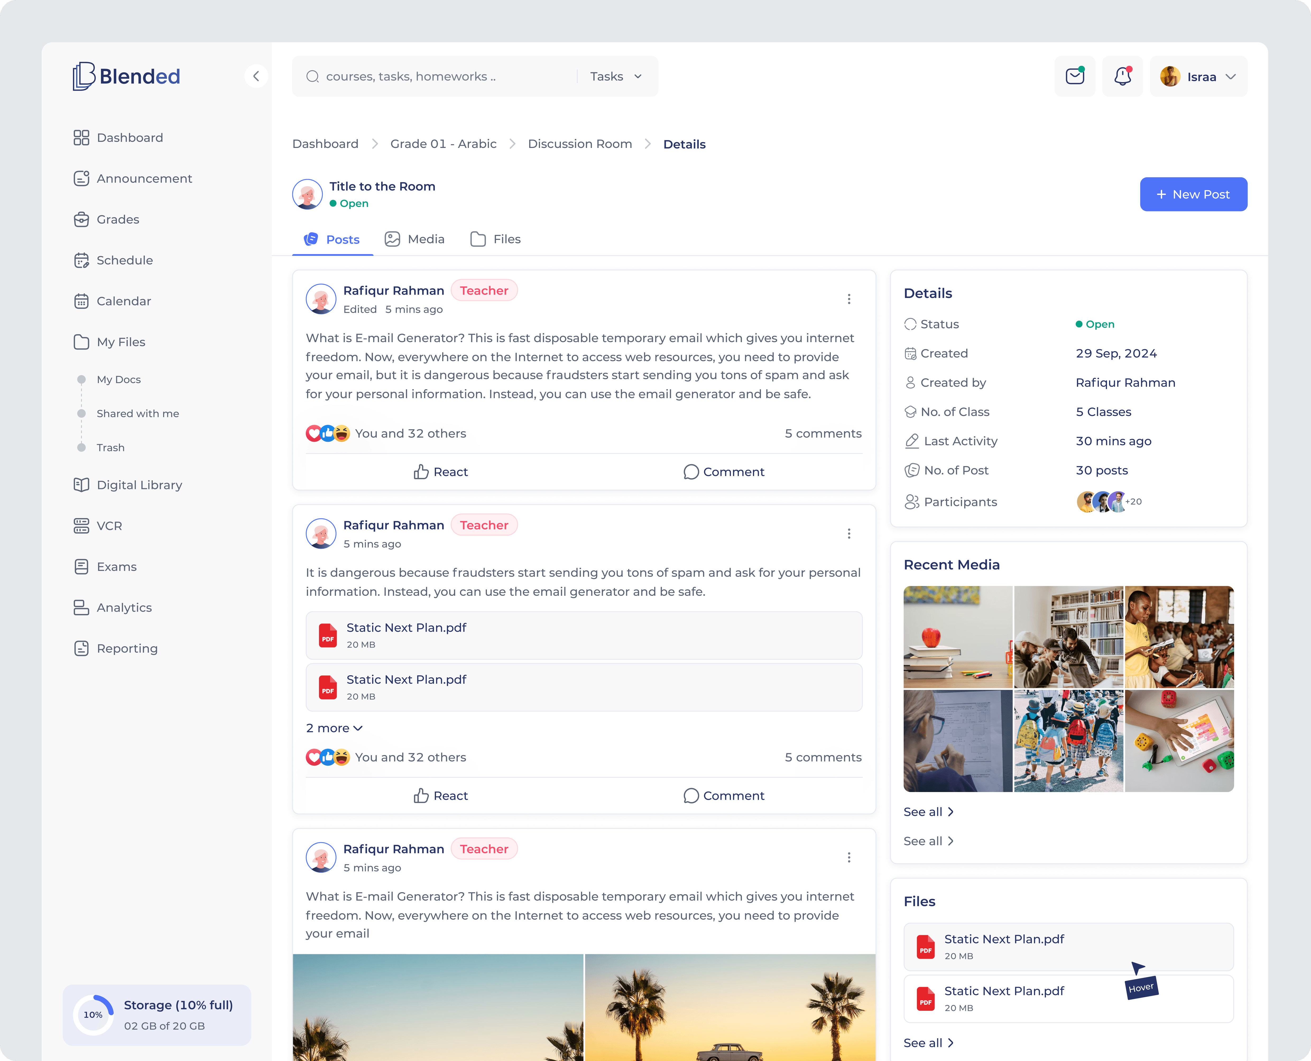This screenshot has height=1061, width=1311.
Task: Click the VCR sidebar icon
Action: tap(81, 525)
